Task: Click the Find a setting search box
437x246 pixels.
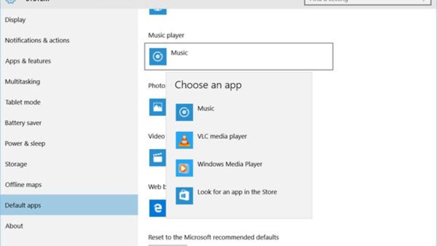Action: (x=367, y=1)
